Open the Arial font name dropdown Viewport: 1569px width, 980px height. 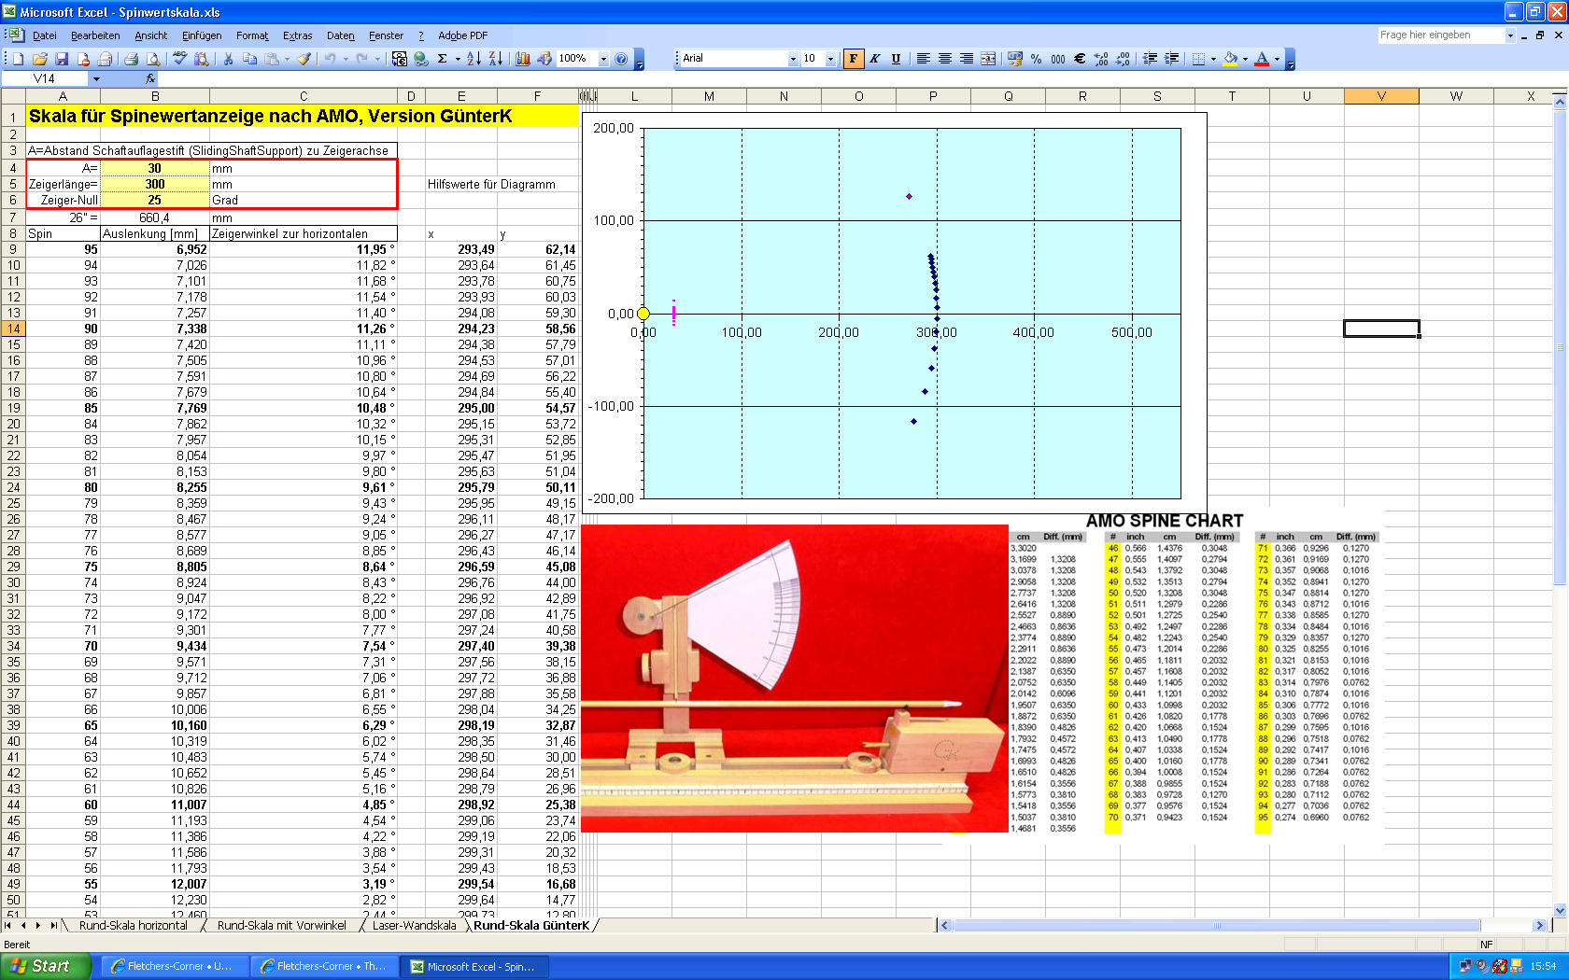[793, 59]
